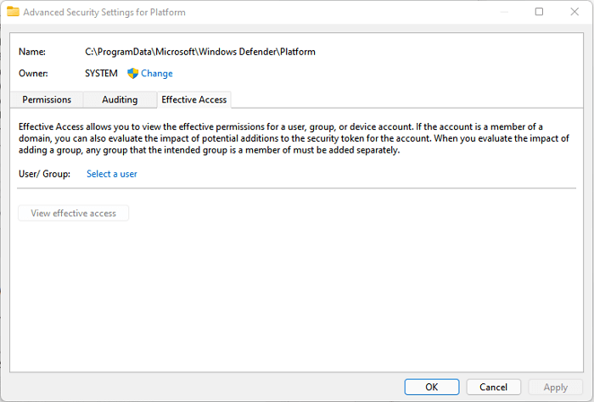
Task: Open the Auditing tab
Action: (x=120, y=99)
